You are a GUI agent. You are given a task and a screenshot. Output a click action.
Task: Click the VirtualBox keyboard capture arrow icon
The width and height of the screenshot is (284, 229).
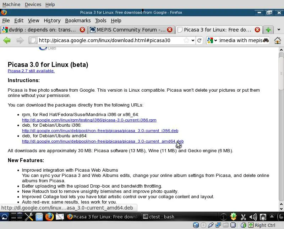click(251, 225)
